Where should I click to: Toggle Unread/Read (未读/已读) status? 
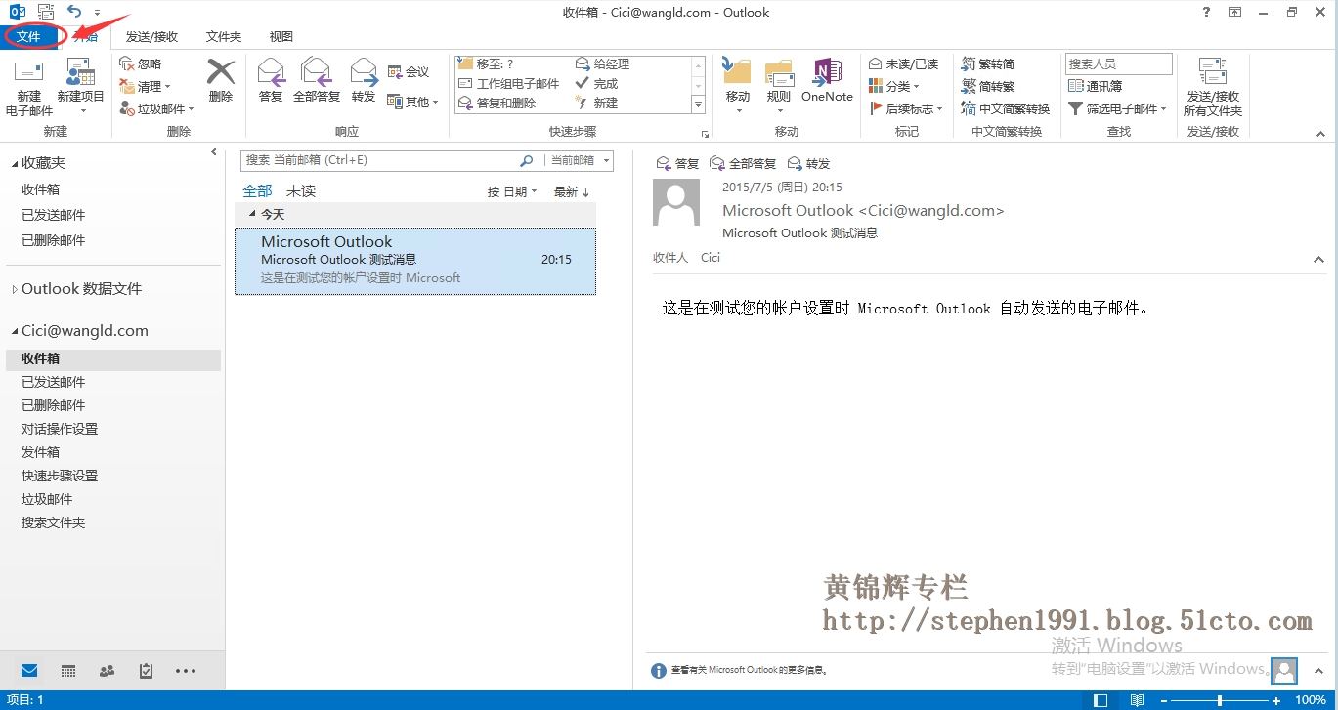(x=903, y=63)
